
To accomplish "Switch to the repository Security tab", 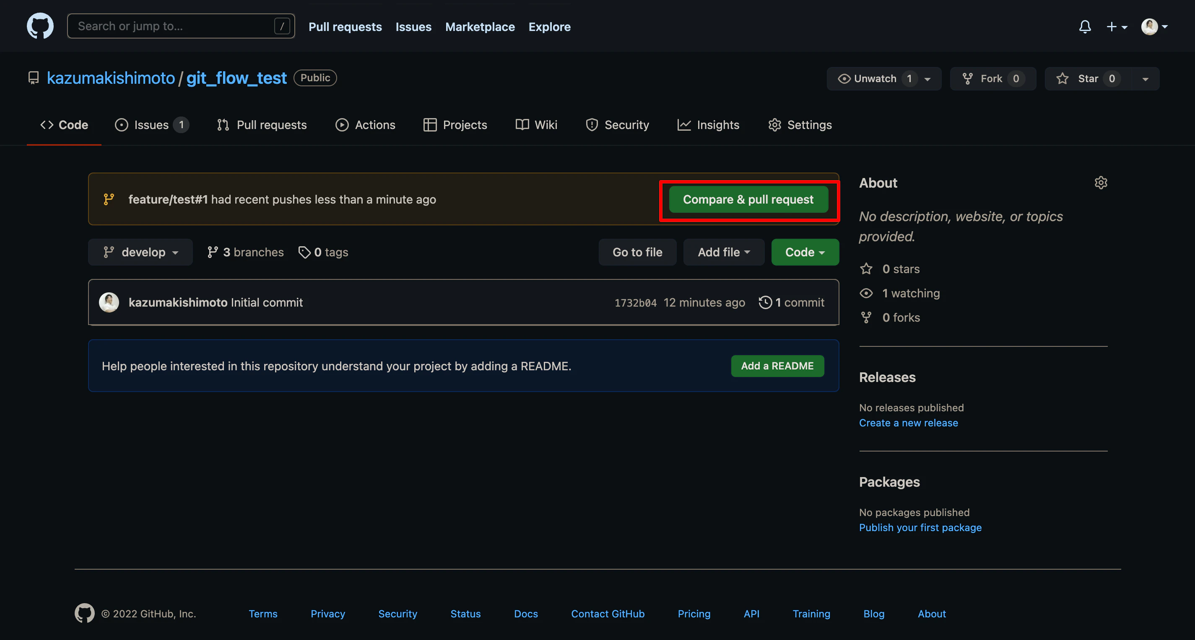I will (617, 125).
